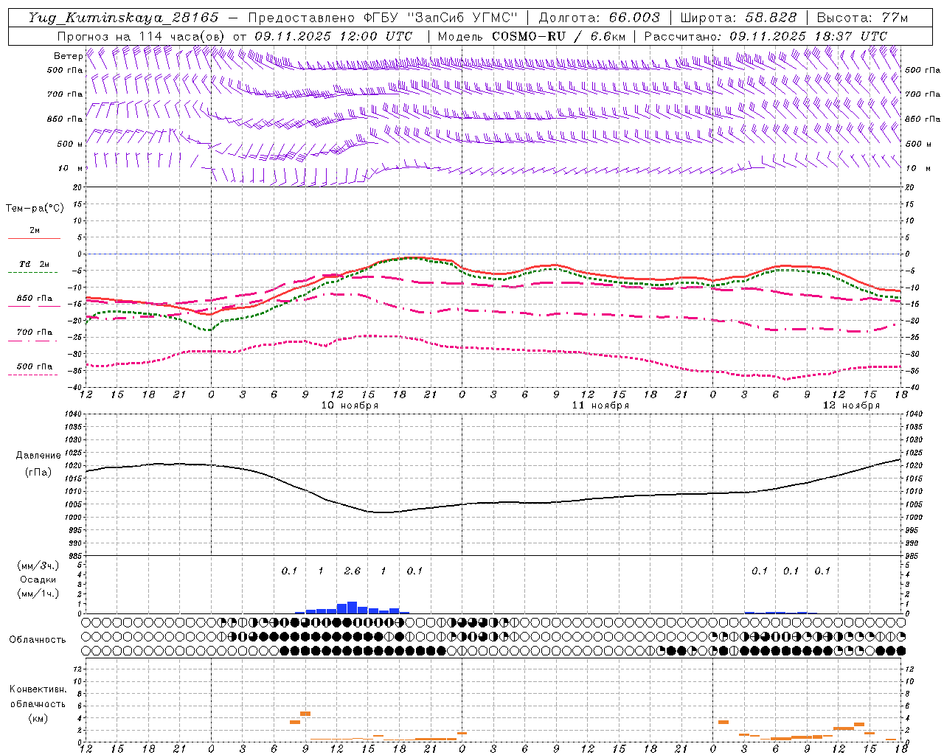Viewport: 944px width, 755px height.
Task: Click the 10 м wind level label on left axis
Action: 71,168
